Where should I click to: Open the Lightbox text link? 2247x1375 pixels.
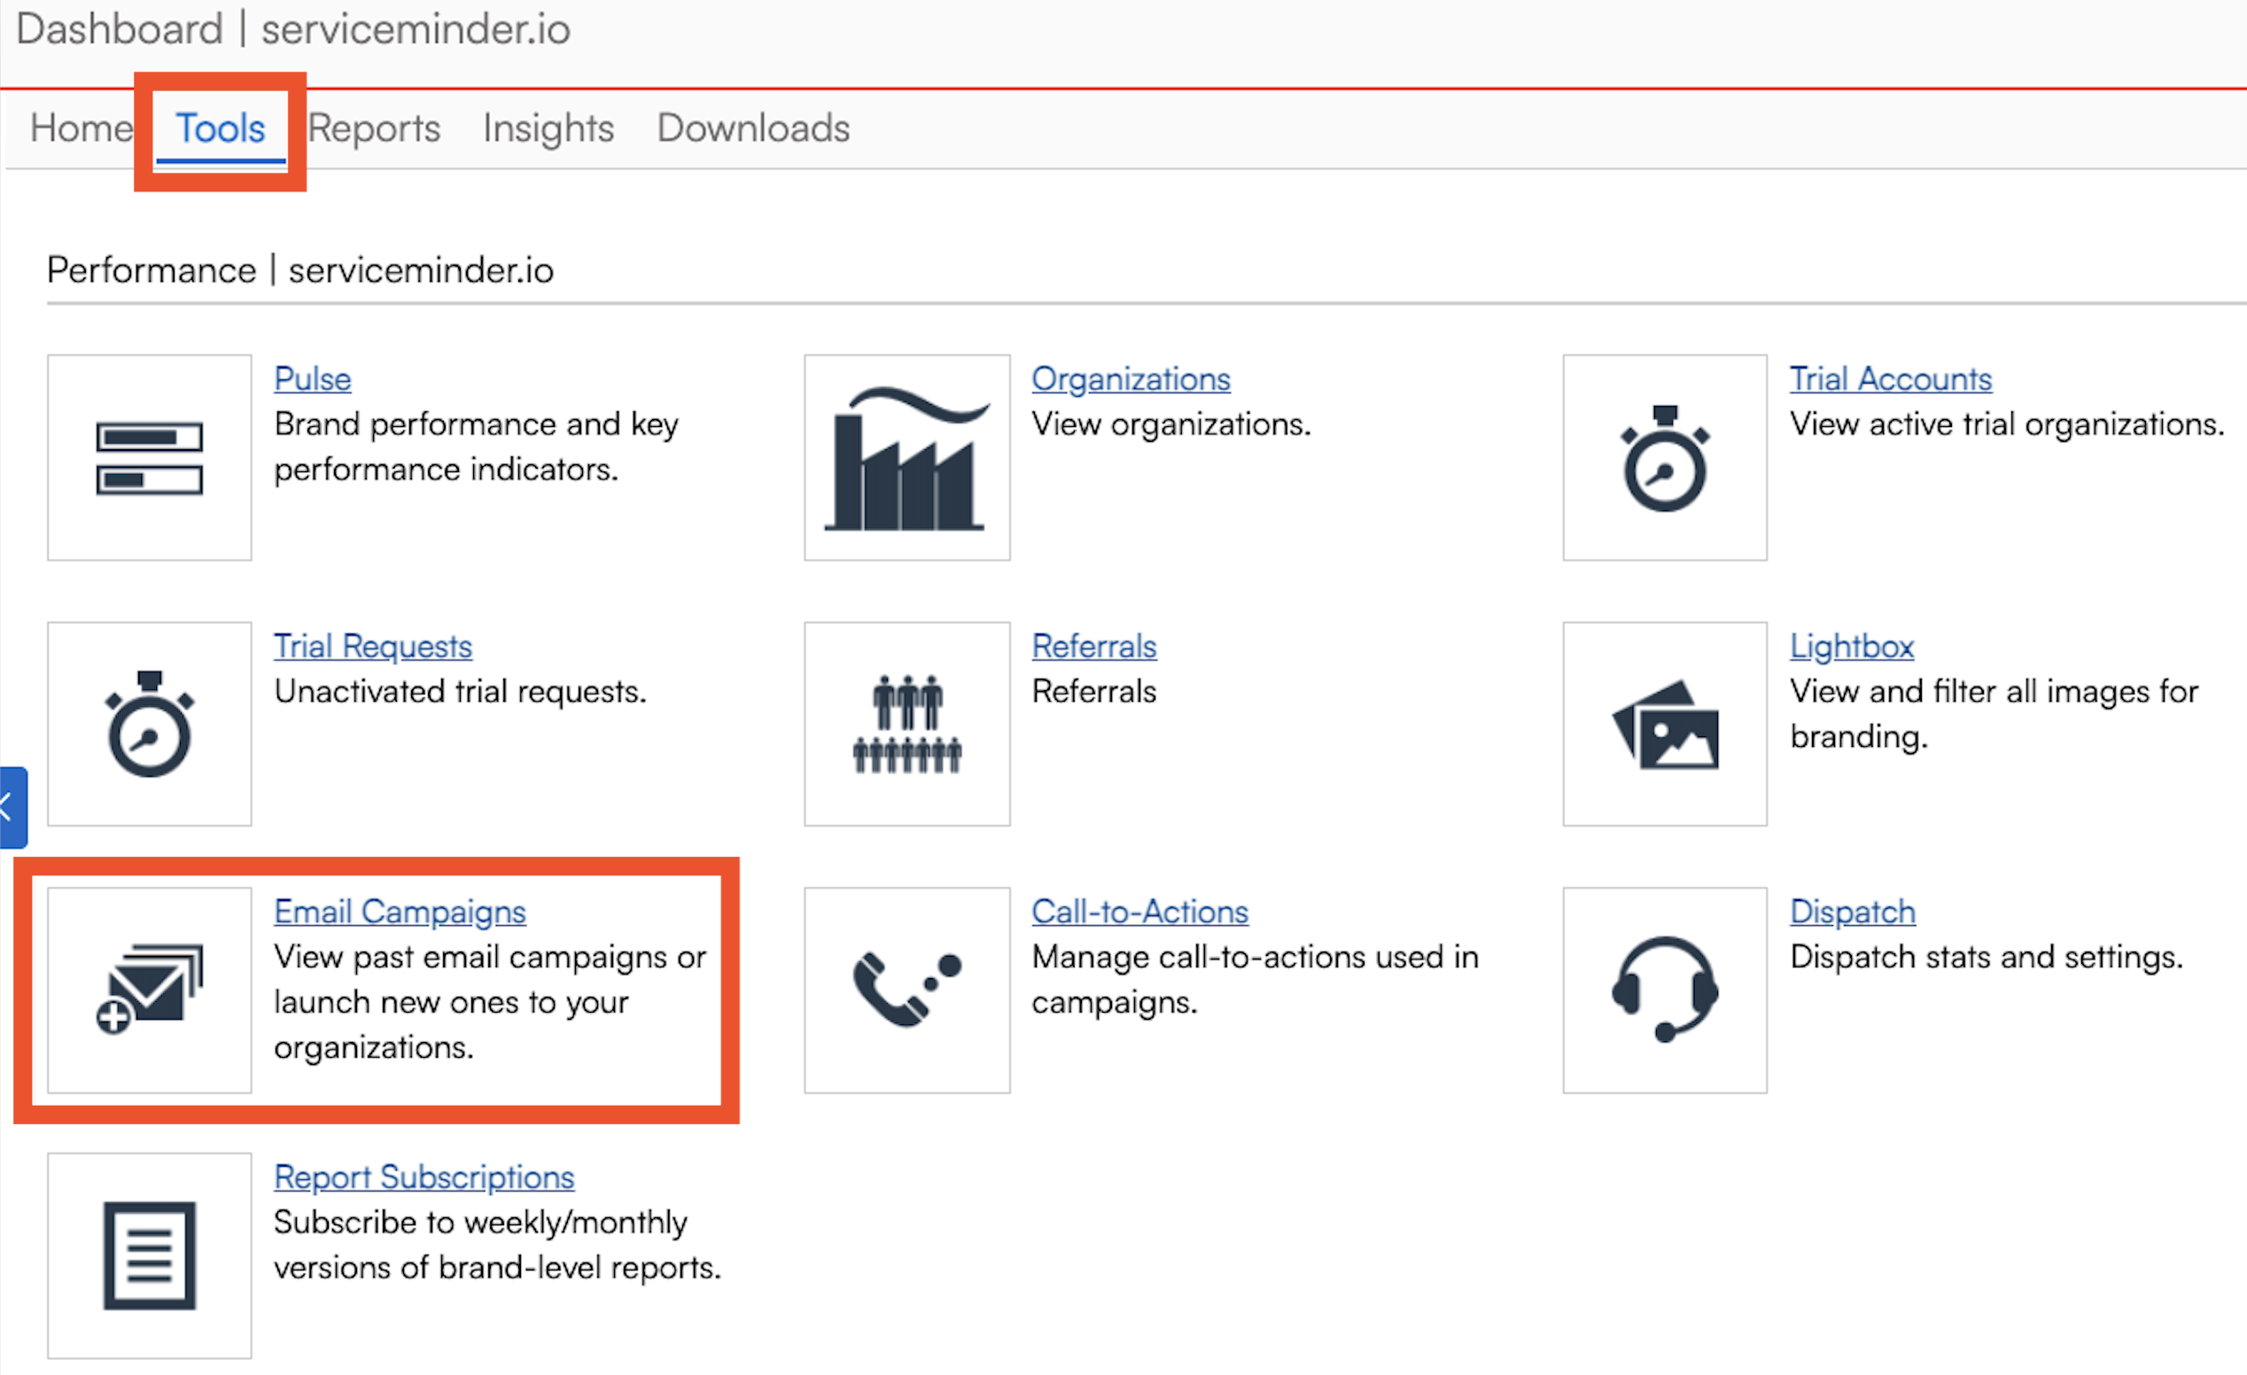(x=1851, y=647)
